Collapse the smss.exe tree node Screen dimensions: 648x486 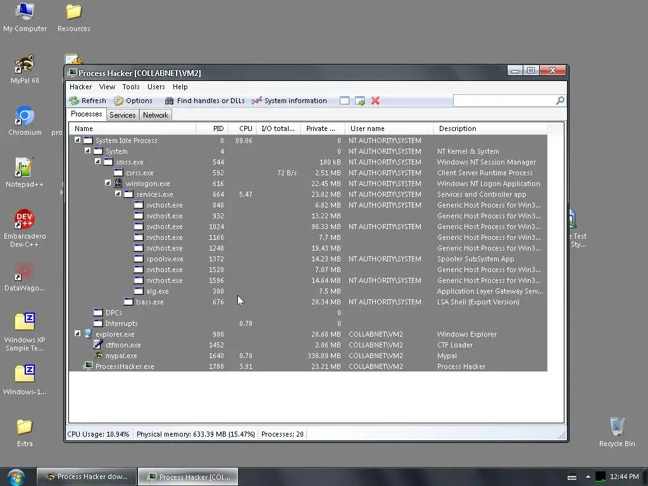[97, 161]
